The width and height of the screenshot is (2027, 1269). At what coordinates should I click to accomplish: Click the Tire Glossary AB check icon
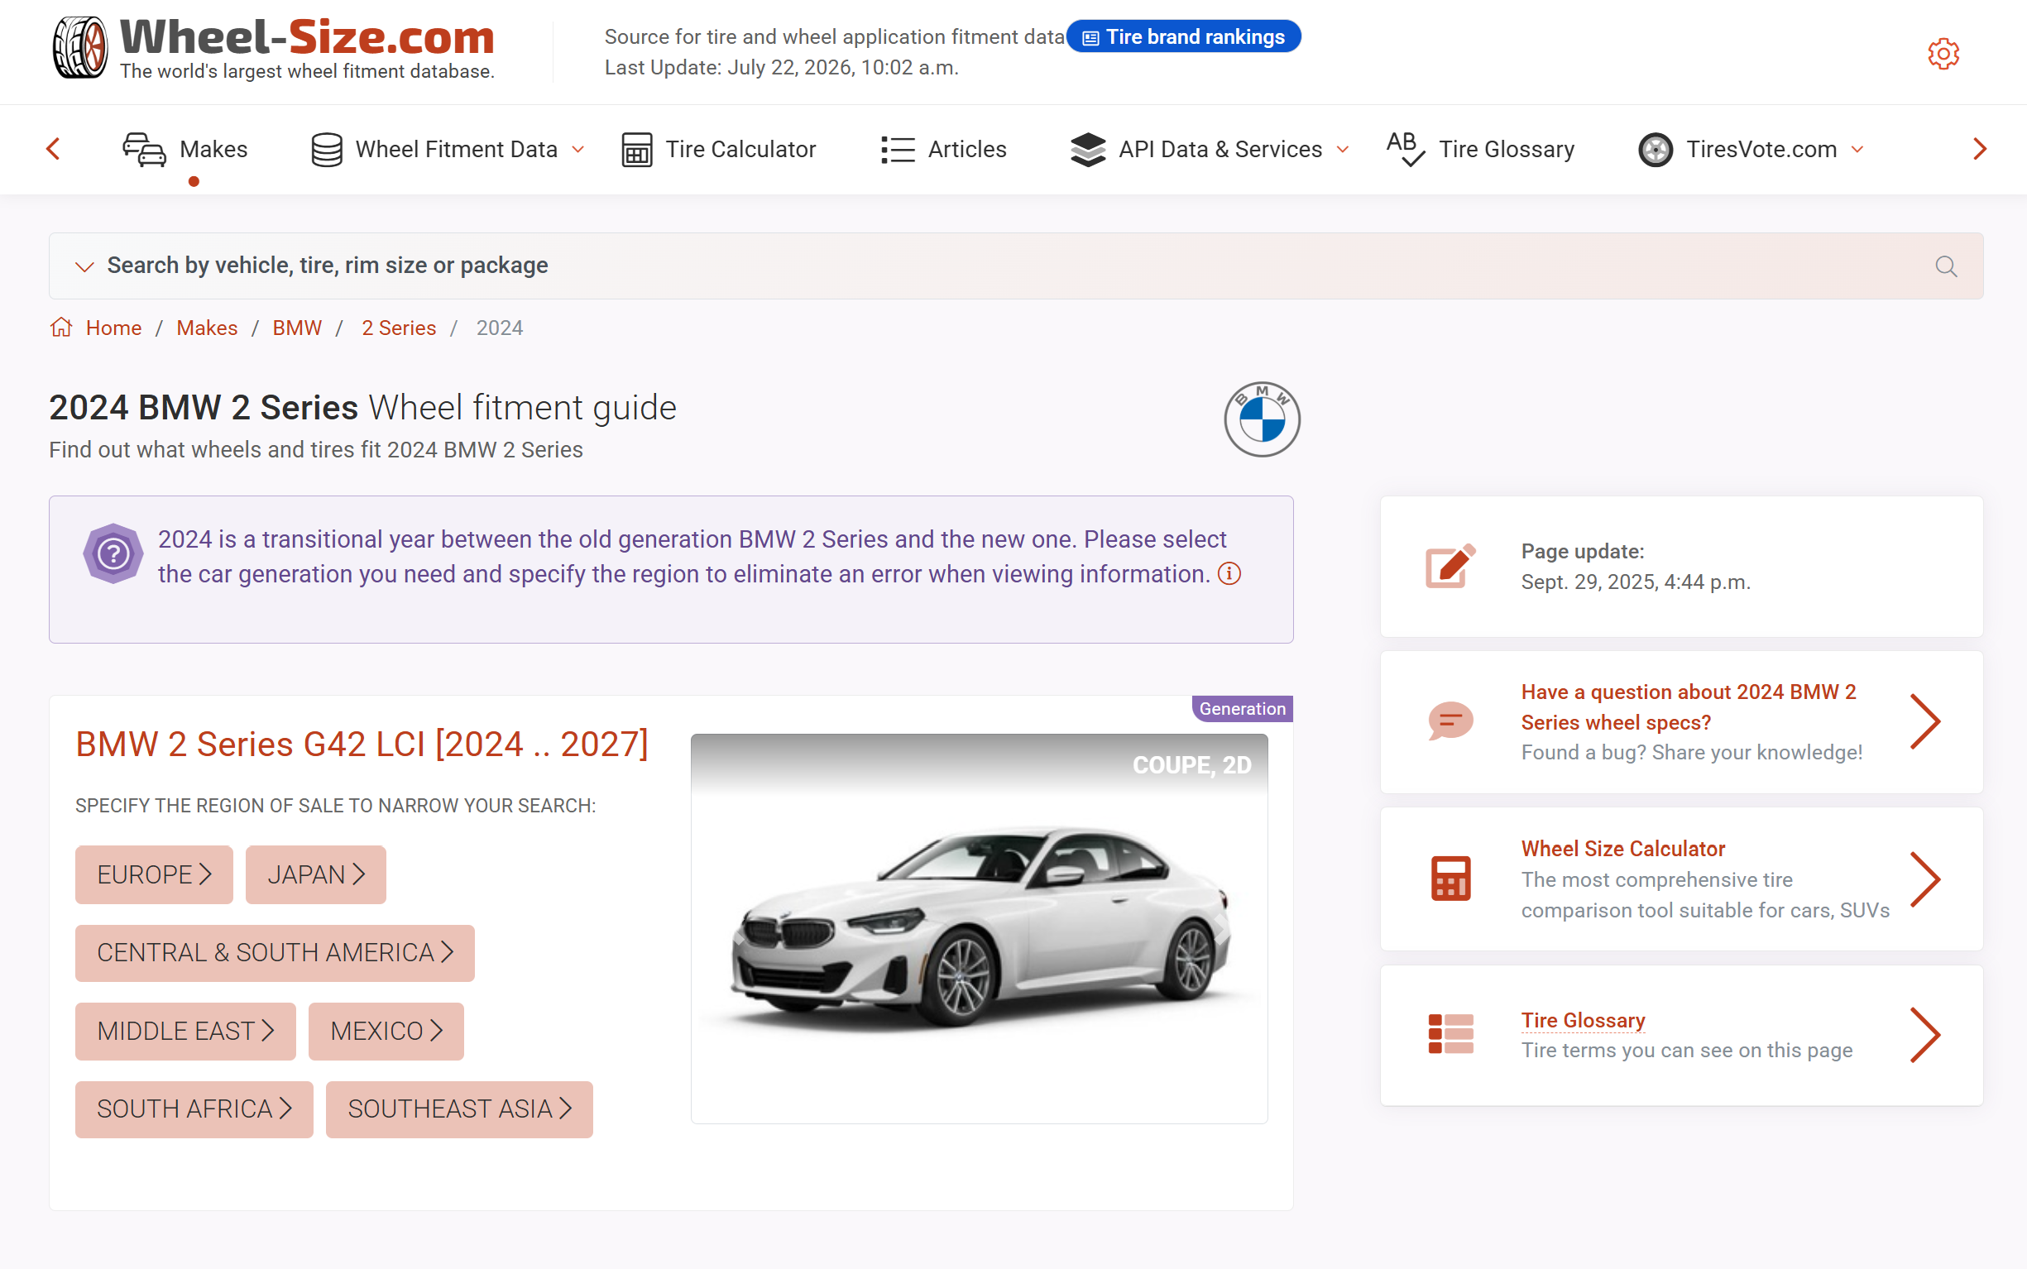click(1405, 149)
